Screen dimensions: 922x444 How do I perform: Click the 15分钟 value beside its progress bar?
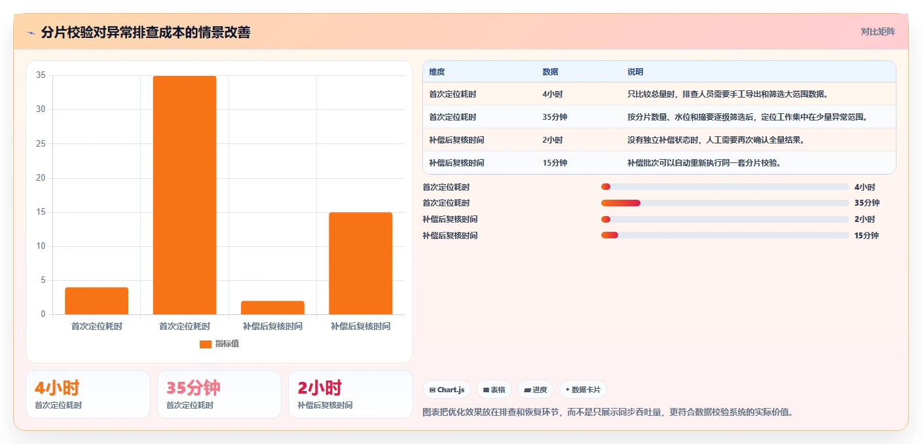coord(866,236)
